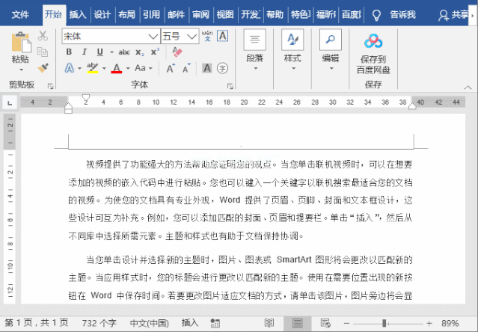Toggle bold formatting

coord(69,52)
